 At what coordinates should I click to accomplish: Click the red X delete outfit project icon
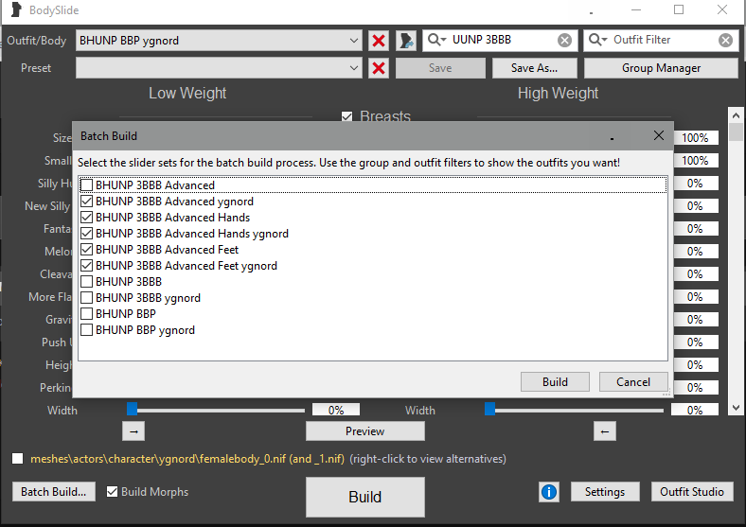pos(379,41)
